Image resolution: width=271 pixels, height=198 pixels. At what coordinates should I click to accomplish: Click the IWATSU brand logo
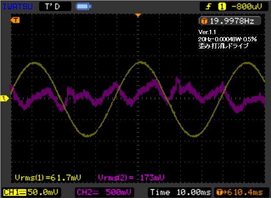[18, 6]
